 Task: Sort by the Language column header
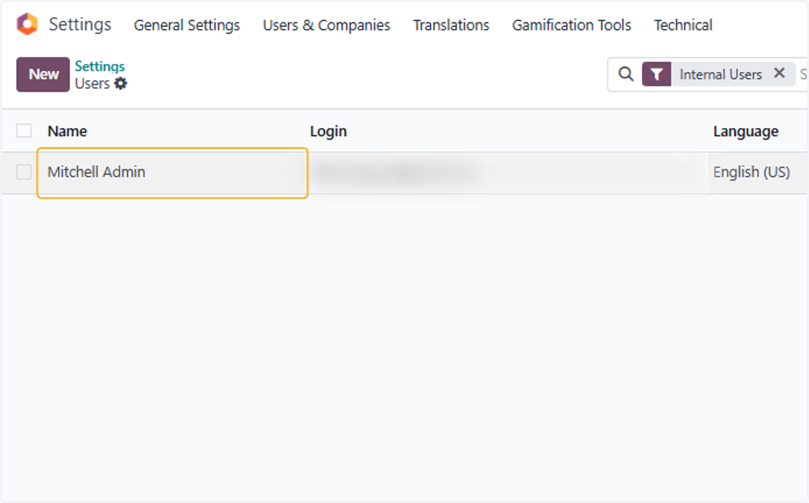746,131
